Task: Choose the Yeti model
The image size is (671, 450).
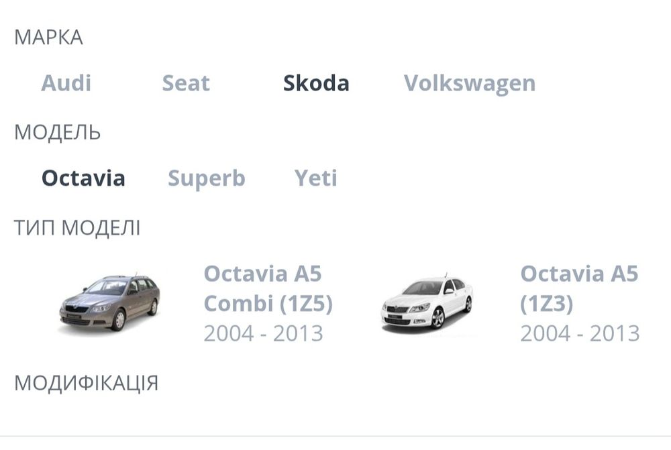Action: [315, 178]
